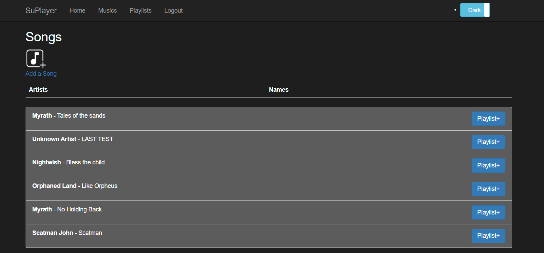Viewport: 544px width, 253px height.
Task: Select the Unknown Artist - LAST TEST song
Action: [73, 139]
